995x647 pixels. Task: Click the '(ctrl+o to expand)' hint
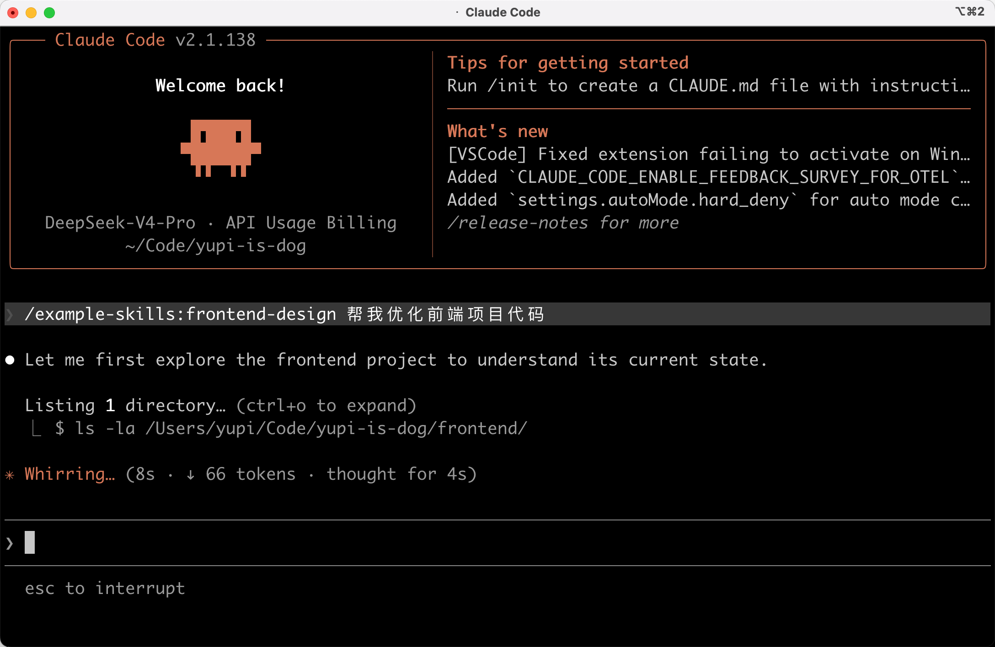326,406
